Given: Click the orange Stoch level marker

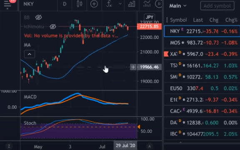Looking at the screenshot, I should [139, 127].
